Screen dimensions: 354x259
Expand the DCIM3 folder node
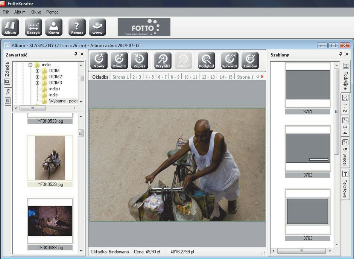pos(37,83)
